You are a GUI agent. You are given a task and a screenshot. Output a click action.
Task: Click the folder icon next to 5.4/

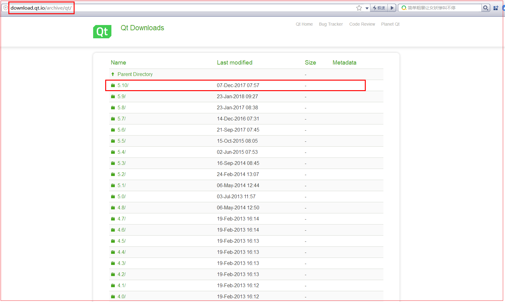pos(113,152)
